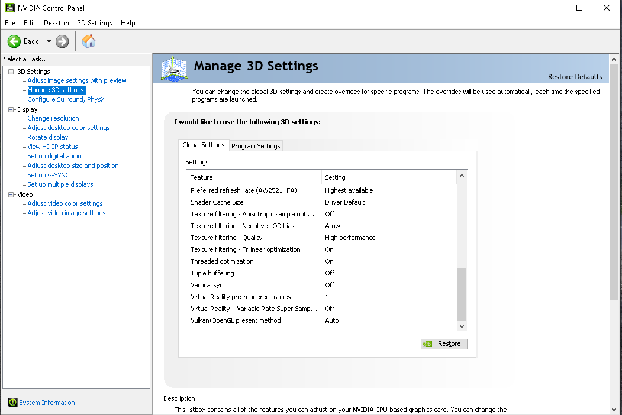Click the System Information icon

(12, 403)
